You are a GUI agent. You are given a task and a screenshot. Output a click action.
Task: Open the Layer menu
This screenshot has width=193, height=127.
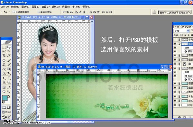[x=35, y=7]
